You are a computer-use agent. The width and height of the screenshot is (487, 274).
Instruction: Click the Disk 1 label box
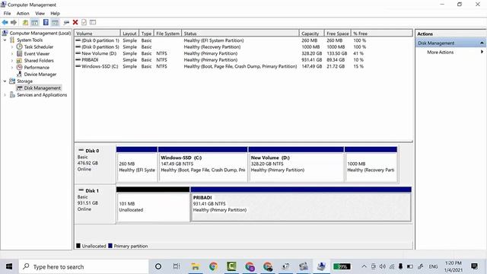click(95, 205)
